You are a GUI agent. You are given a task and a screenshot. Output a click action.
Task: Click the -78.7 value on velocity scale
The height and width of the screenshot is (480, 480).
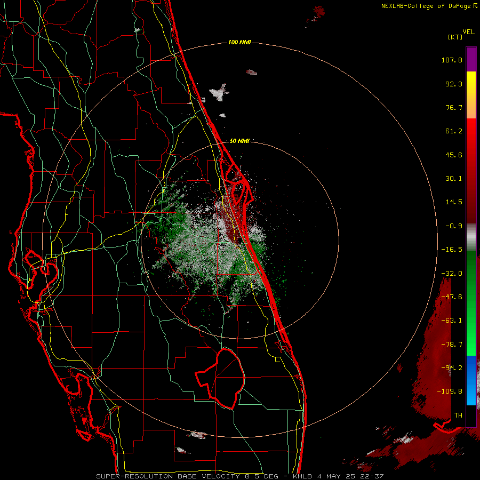tap(452, 345)
